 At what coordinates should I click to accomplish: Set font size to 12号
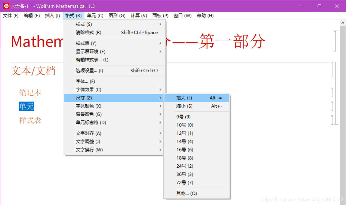click(196, 133)
